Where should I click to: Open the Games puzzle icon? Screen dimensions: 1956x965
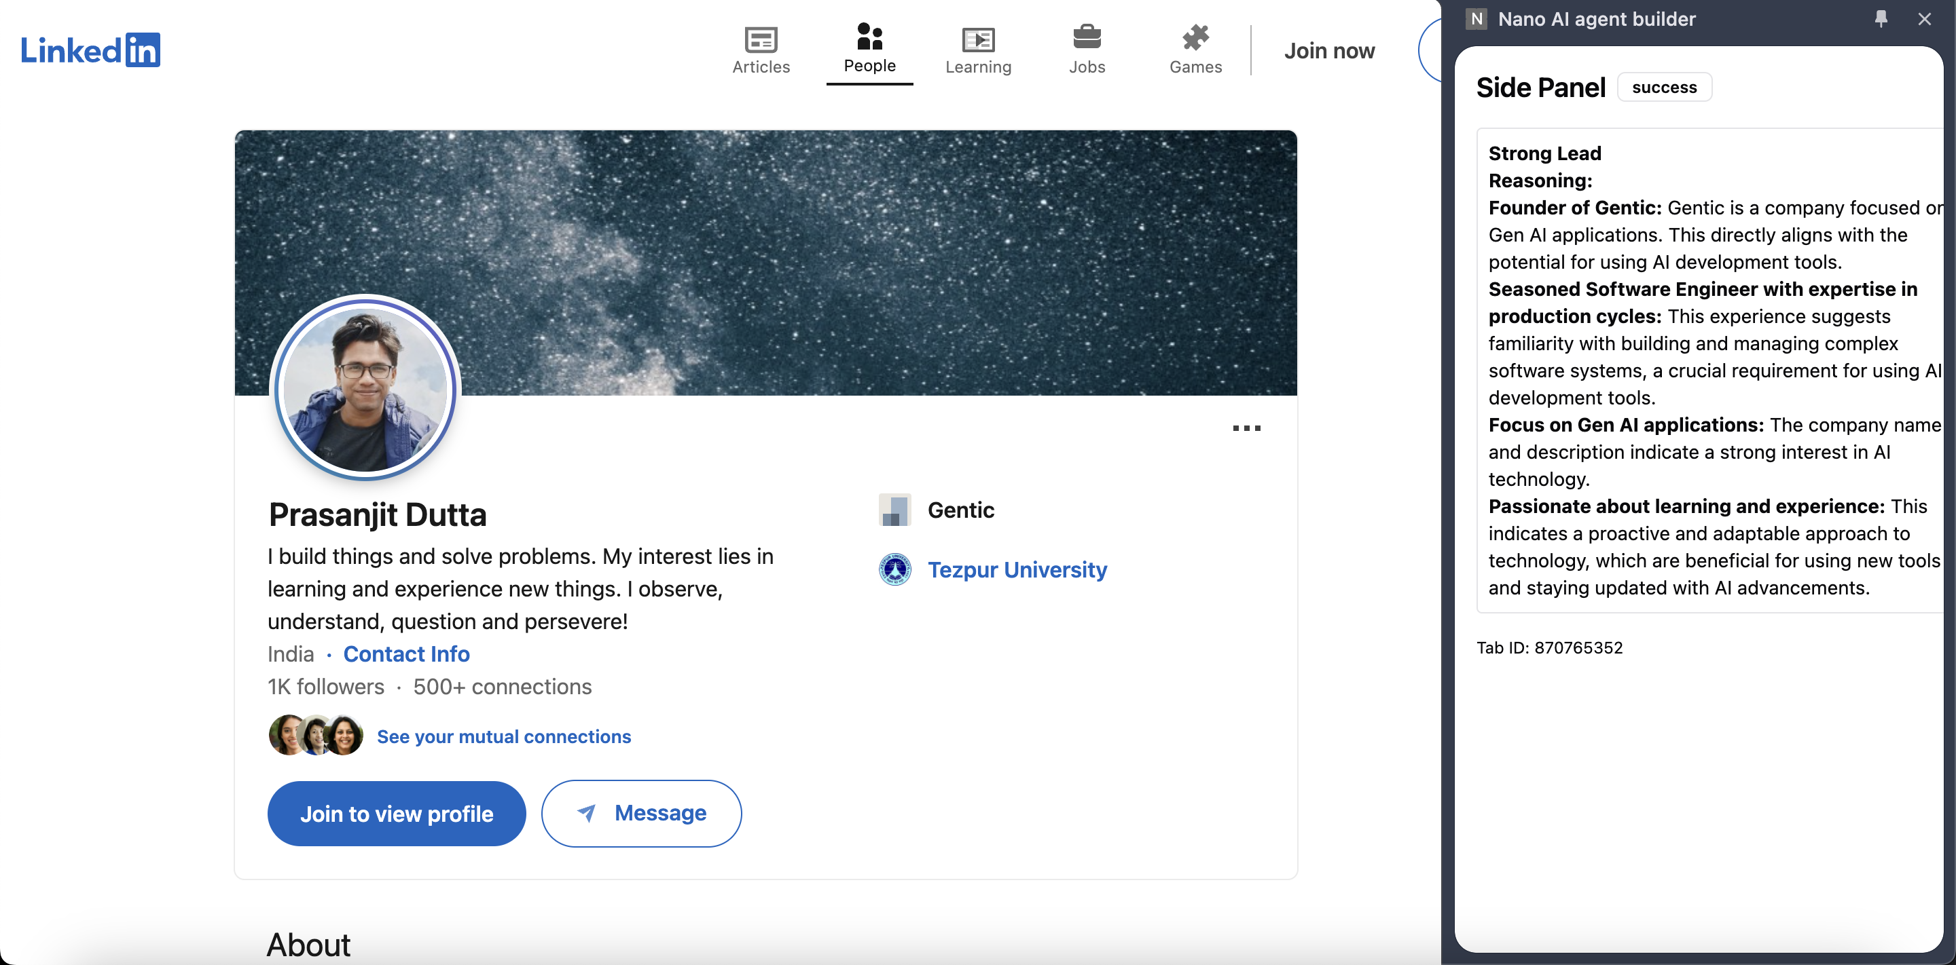pos(1195,37)
